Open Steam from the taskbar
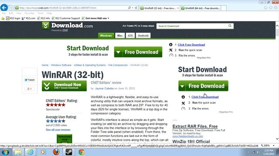The width and height of the screenshot is (279, 156). pos(69,152)
